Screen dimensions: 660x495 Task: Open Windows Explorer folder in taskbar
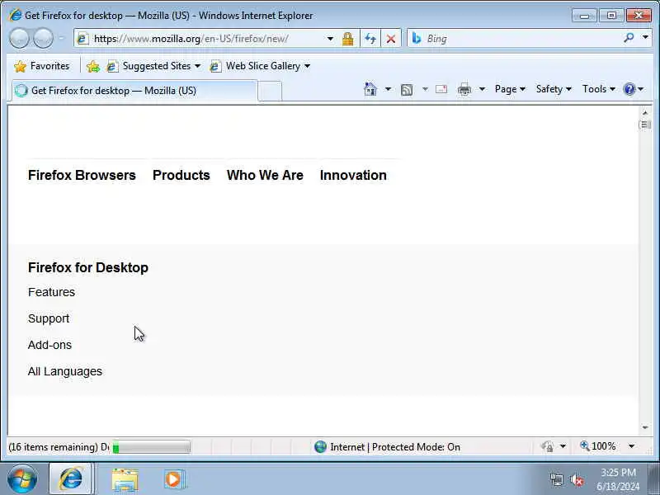point(125,479)
